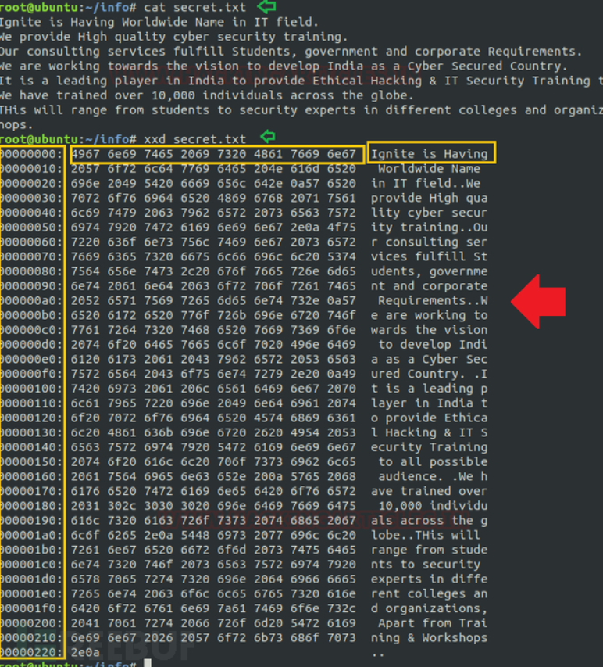
Task: Click hex word 4f75 in the 00000050 row
Action: pyautogui.click(x=341, y=227)
